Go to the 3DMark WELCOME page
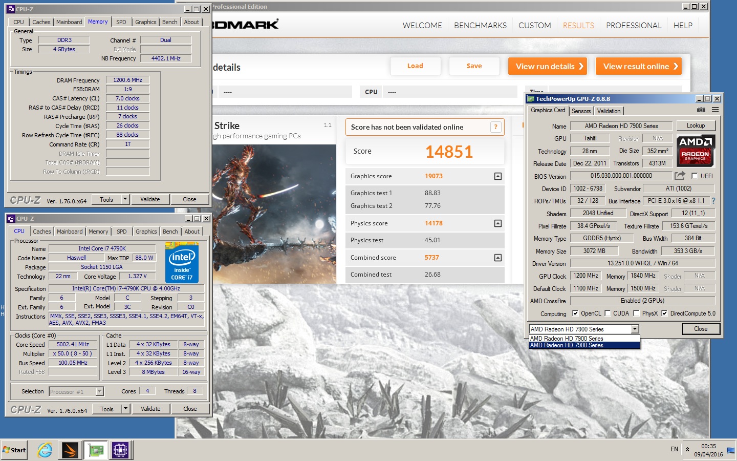Viewport: 737px width, 461px height. pyautogui.click(x=422, y=26)
